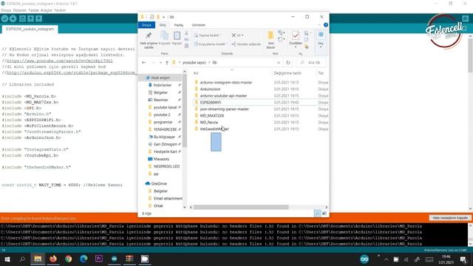Open Kopyalama hedefi (Copy to) dropdown

[211, 44]
